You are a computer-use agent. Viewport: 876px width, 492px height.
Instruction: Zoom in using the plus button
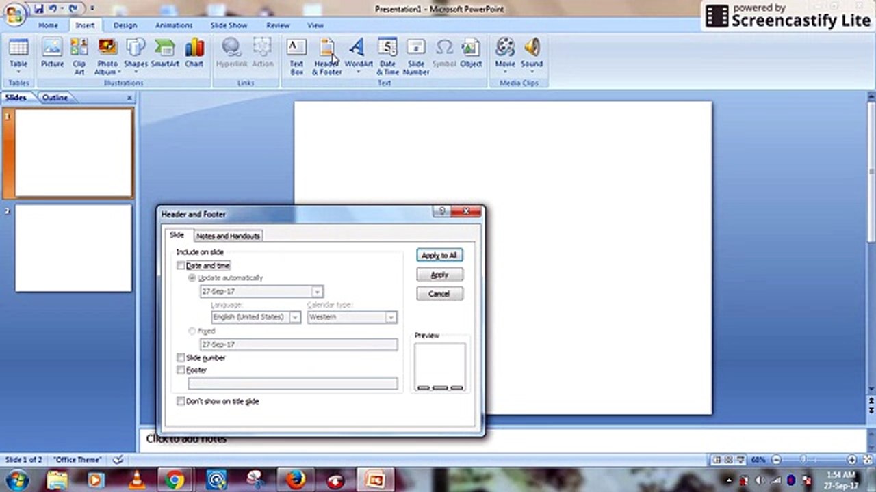click(852, 460)
